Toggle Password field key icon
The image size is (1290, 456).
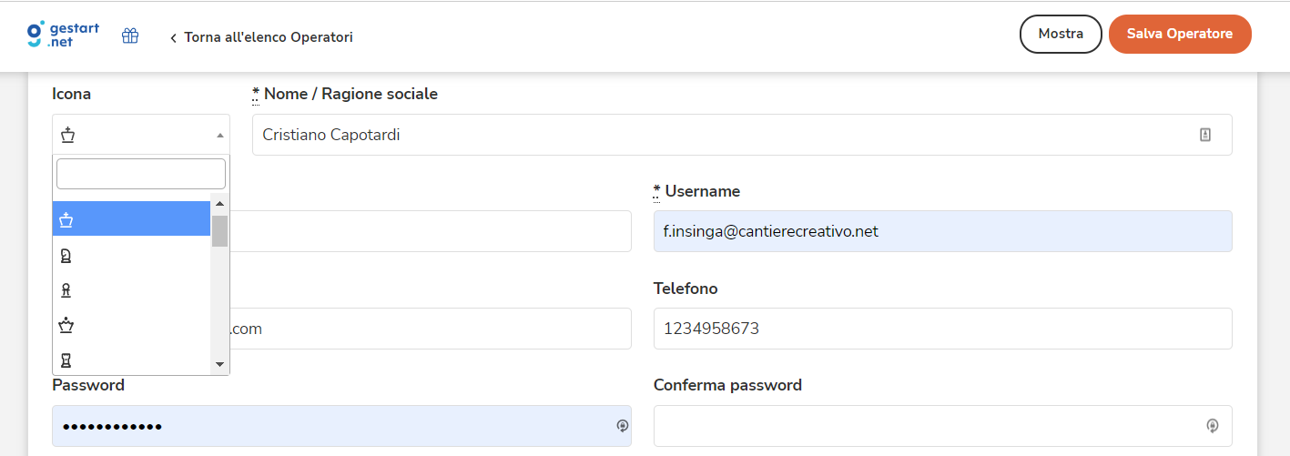click(x=622, y=425)
